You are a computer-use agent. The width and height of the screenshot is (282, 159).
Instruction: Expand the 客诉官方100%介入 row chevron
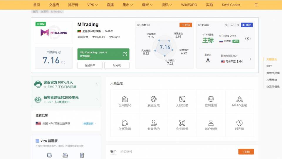click(x=97, y=84)
